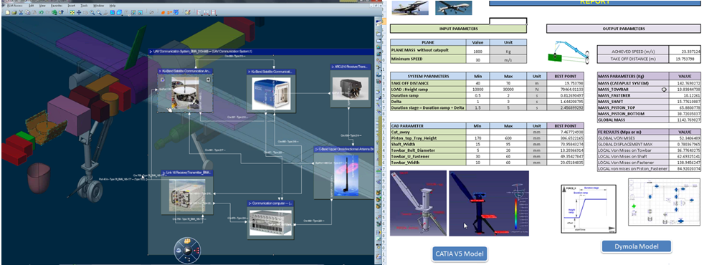Click the Zoom In magnifier icon
Image resolution: width=704 pixels, height=265 pixels.
pyautogui.click(x=92, y=12)
